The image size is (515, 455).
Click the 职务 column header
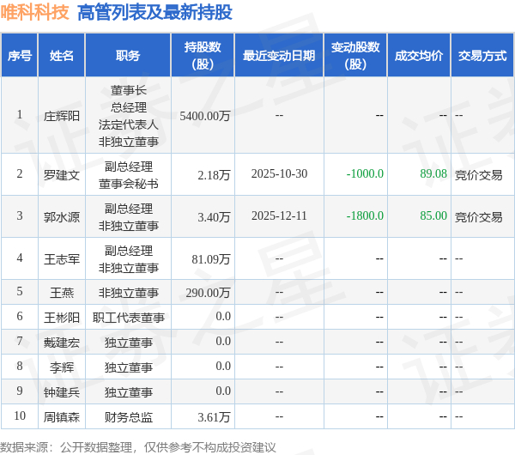click(128, 55)
